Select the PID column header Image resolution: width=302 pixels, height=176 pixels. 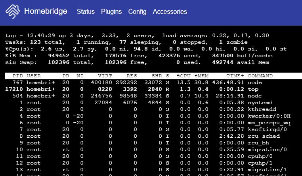click(x=18, y=76)
